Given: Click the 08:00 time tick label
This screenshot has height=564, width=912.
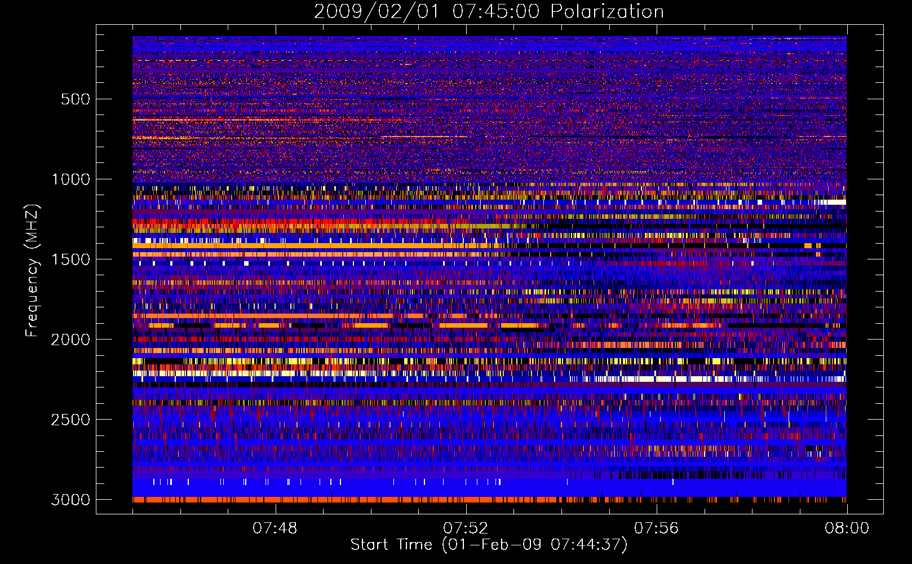Looking at the screenshot, I should click(x=847, y=528).
